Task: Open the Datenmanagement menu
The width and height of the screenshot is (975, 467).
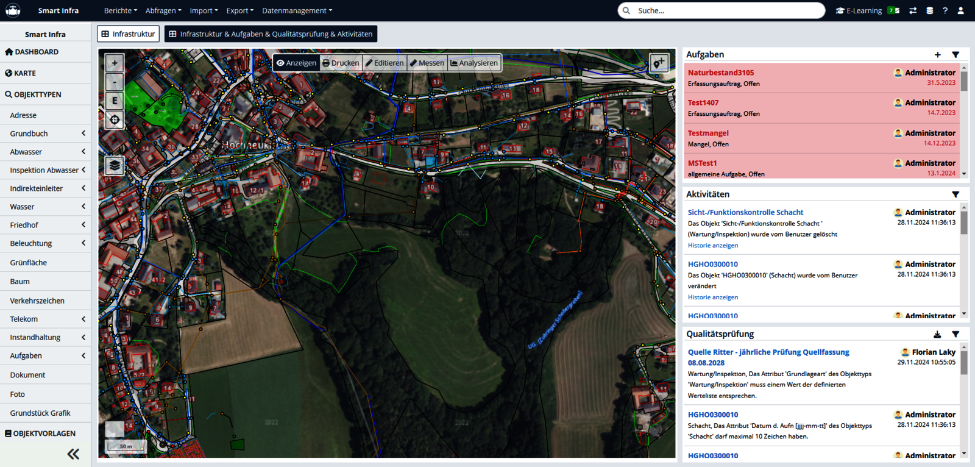Action: (x=297, y=11)
